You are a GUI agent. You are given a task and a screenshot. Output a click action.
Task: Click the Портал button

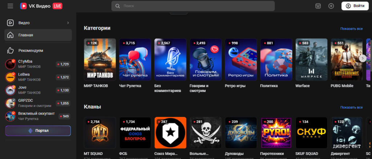[x=38, y=131]
